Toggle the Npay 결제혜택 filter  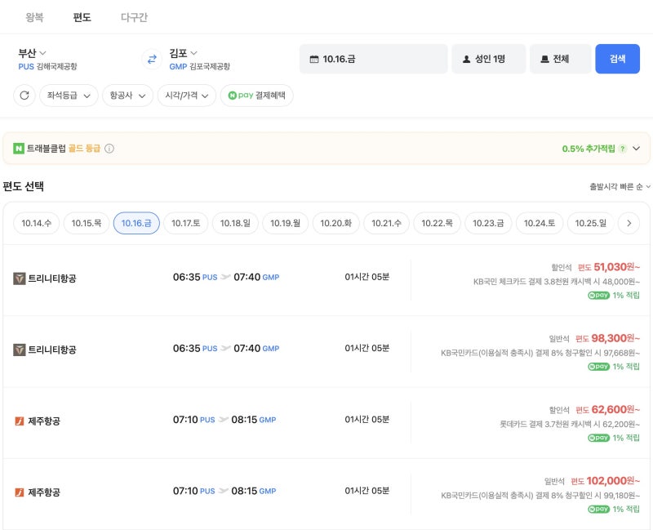(256, 96)
